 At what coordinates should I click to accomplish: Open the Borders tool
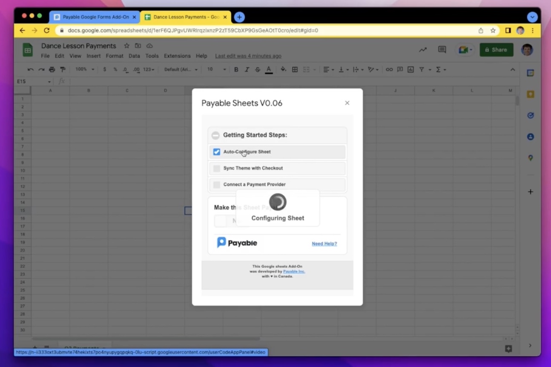[295, 69]
